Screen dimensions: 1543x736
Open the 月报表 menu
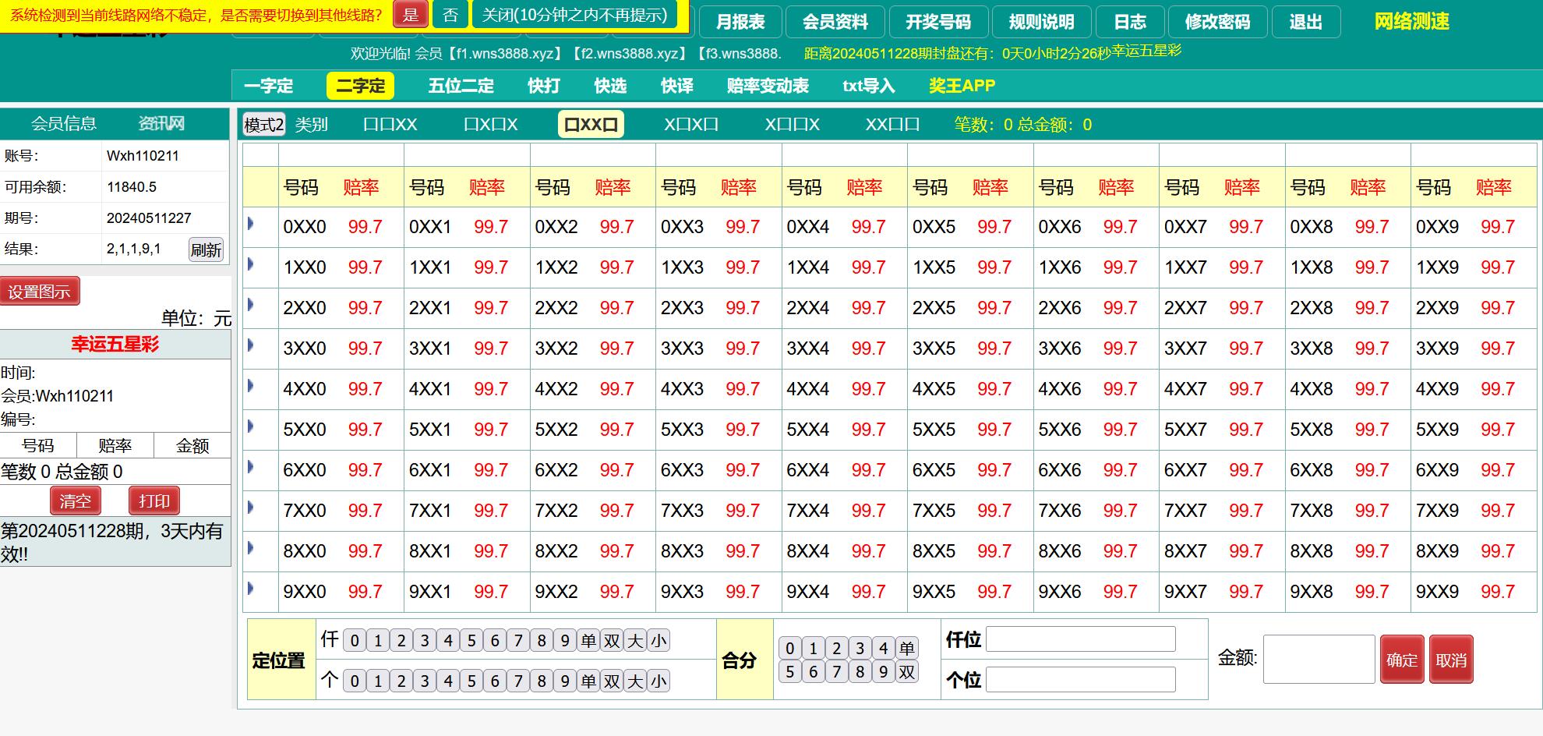coord(740,22)
